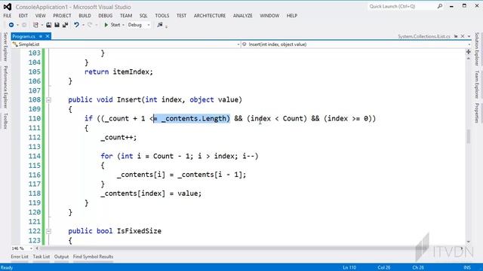
Task: Click the Redo toolbar icon
Action: [x=90, y=25]
